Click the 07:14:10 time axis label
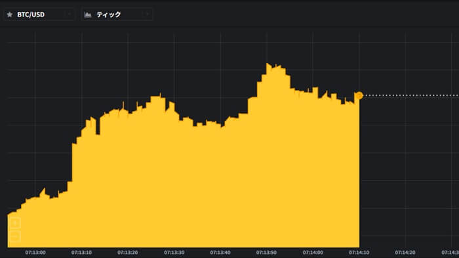459x258 pixels. 359,253
